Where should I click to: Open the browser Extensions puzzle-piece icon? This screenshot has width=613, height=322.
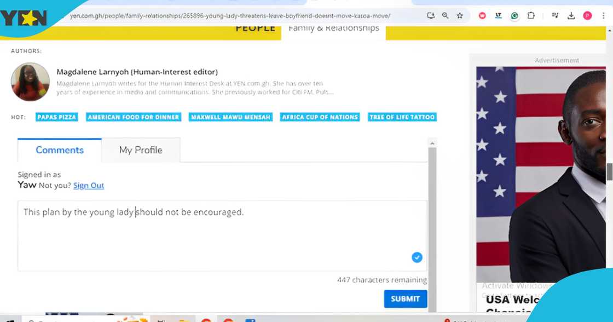pyautogui.click(x=531, y=16)
